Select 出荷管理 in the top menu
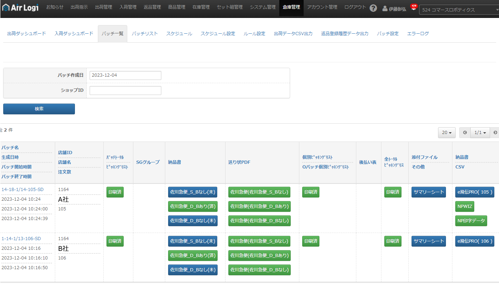The width and height of the screenshot is (499, 300). point(104,7)
